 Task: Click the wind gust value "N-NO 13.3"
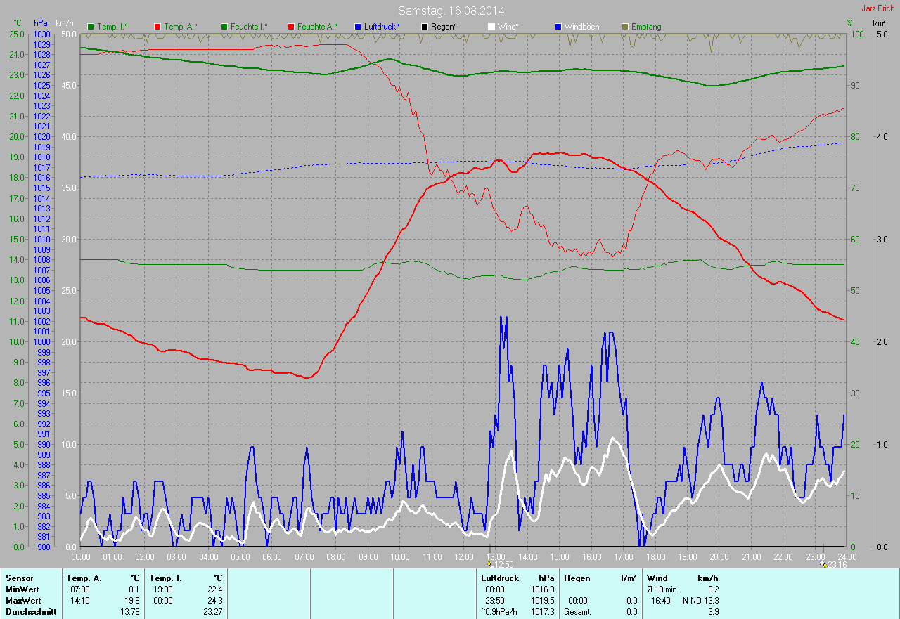(700, 601)
